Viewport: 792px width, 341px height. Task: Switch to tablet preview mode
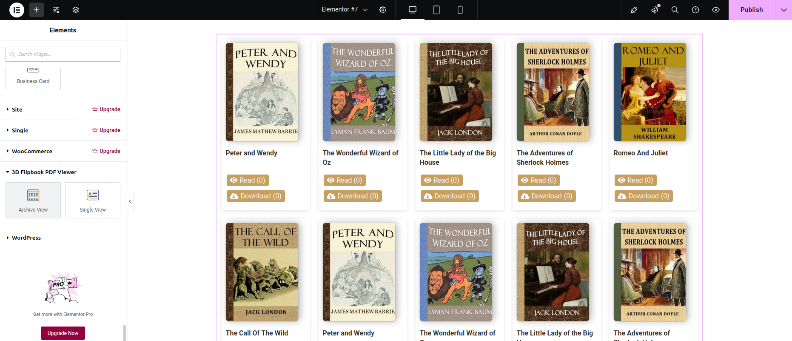[x=436, y=10]
